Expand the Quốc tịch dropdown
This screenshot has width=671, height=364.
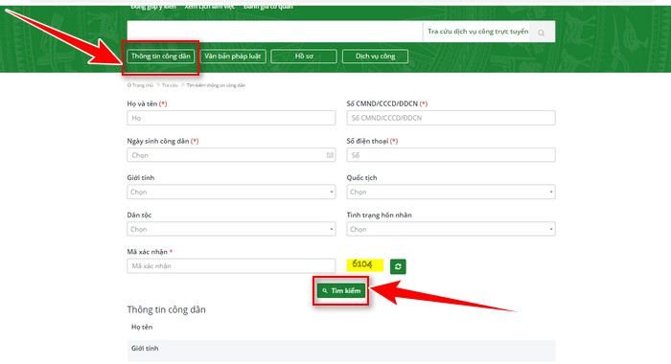pos(451,192)
